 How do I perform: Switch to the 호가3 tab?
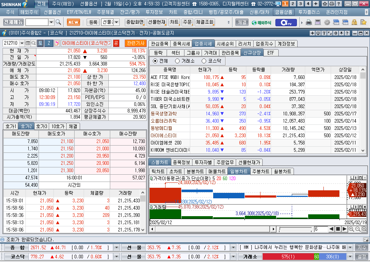(x=42, y=126)
